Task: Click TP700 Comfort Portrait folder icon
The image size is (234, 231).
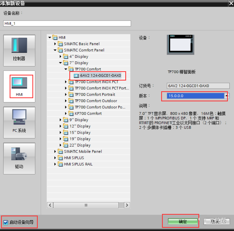Action: point(71,94)
